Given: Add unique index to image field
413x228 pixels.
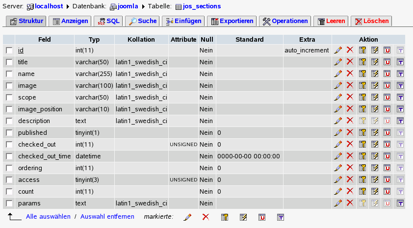Looking at the screenshot, I should pos(387,86).
